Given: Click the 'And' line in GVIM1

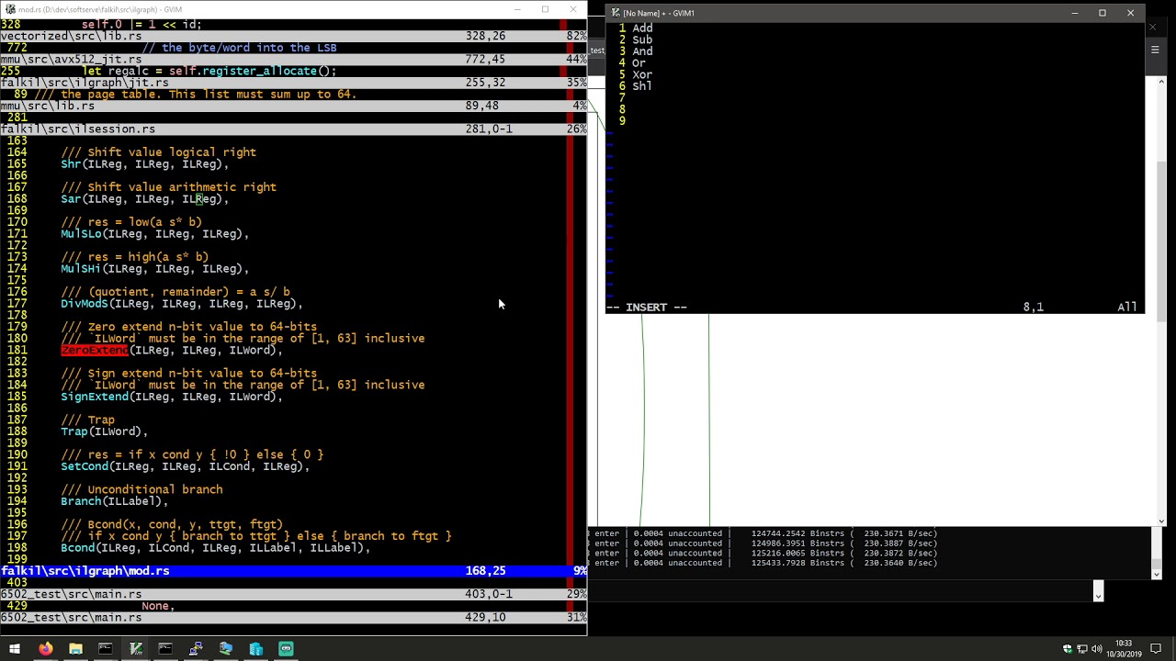Looking at the screenshot, I should [x=642, y=51].
